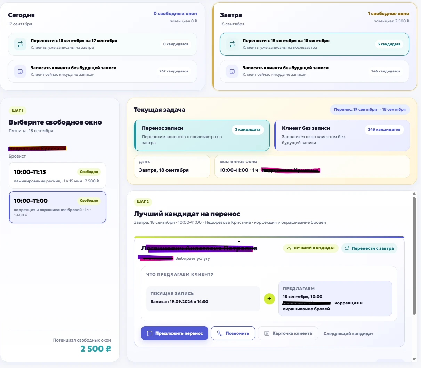Click '1 свободное окно' text
This screenshot has width=421, height=368.
[x=388, y=14]
